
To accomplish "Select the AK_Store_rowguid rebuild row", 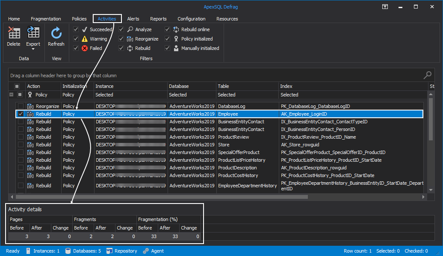I will coord(299,144).
